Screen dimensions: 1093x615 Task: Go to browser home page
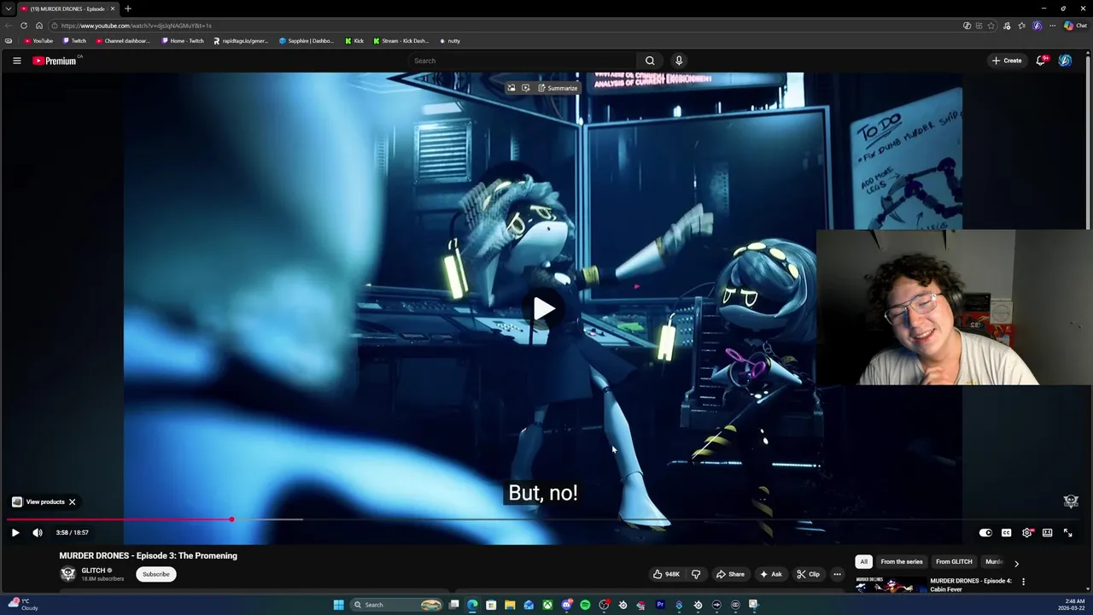click(39, 26)
